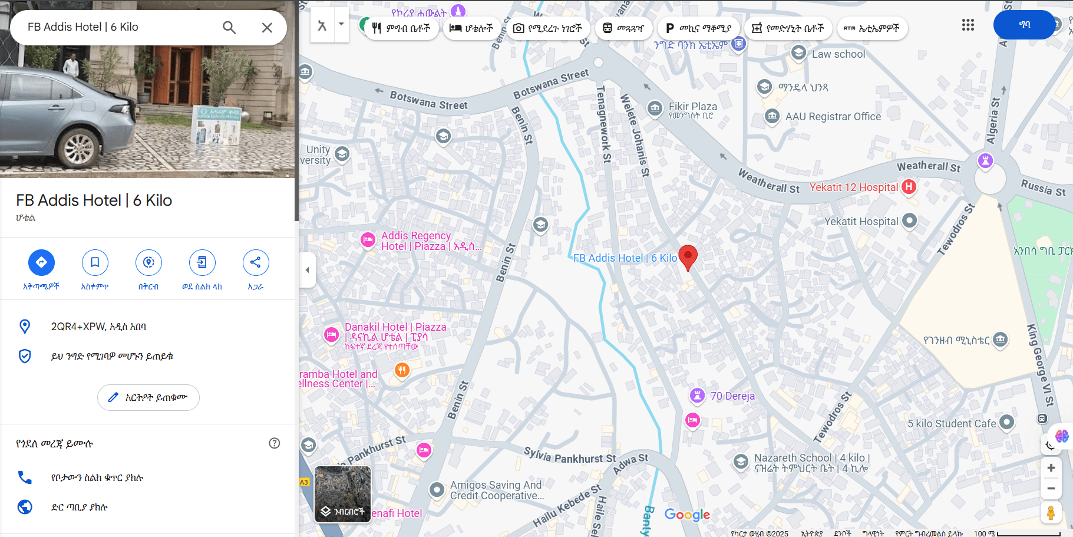
Task: Click the directions mode icon in map toolbar
Action: (x=322, y=25)
